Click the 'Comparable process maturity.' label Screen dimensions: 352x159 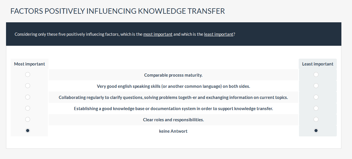(173, 75)
